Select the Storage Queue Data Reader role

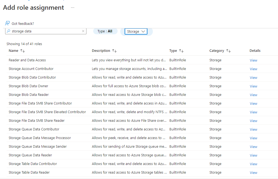(30, 155)
